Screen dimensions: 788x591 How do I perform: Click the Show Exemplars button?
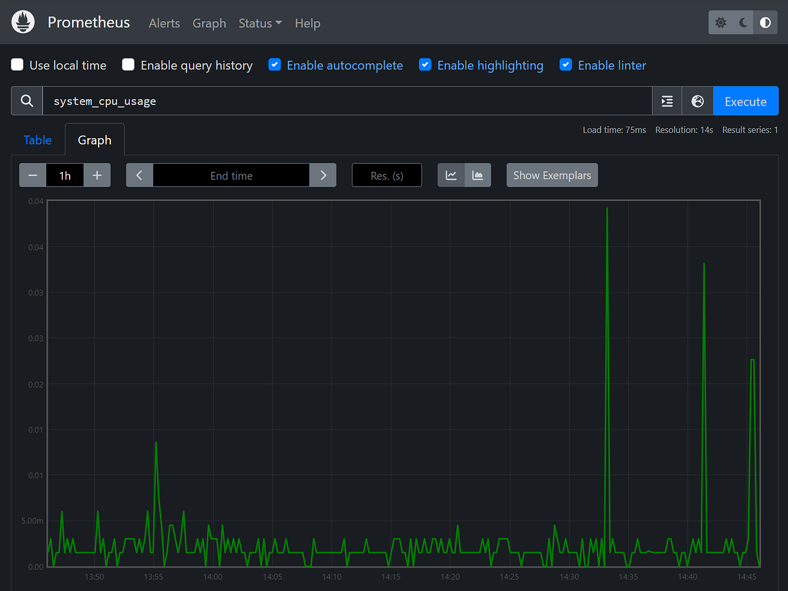tap(551, 175)
